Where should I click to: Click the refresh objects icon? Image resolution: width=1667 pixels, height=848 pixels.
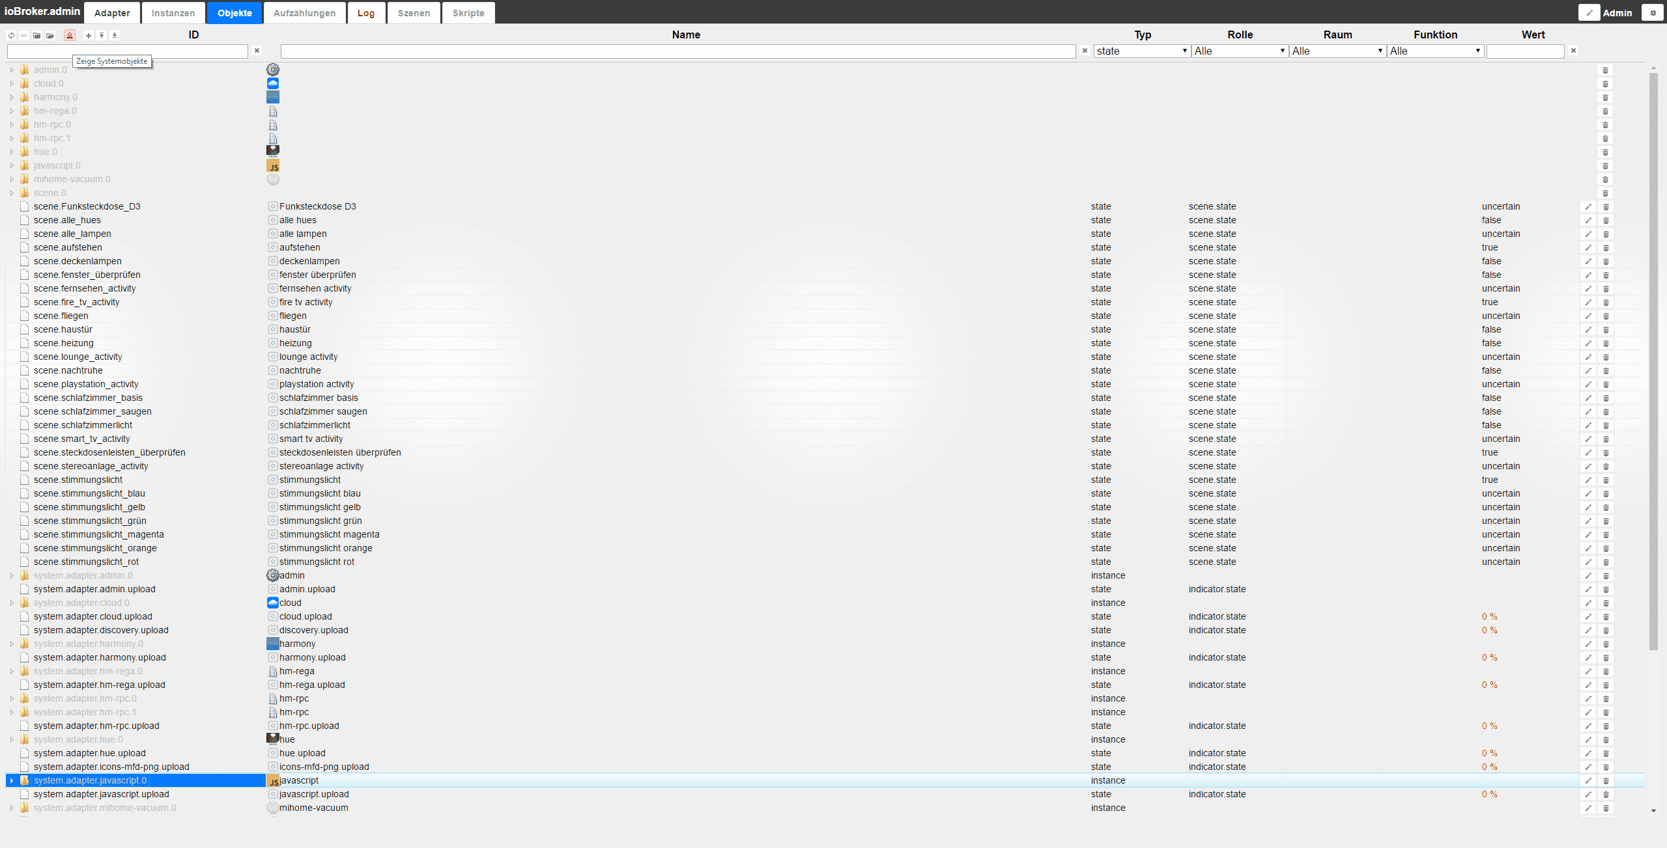pos(11,36)
